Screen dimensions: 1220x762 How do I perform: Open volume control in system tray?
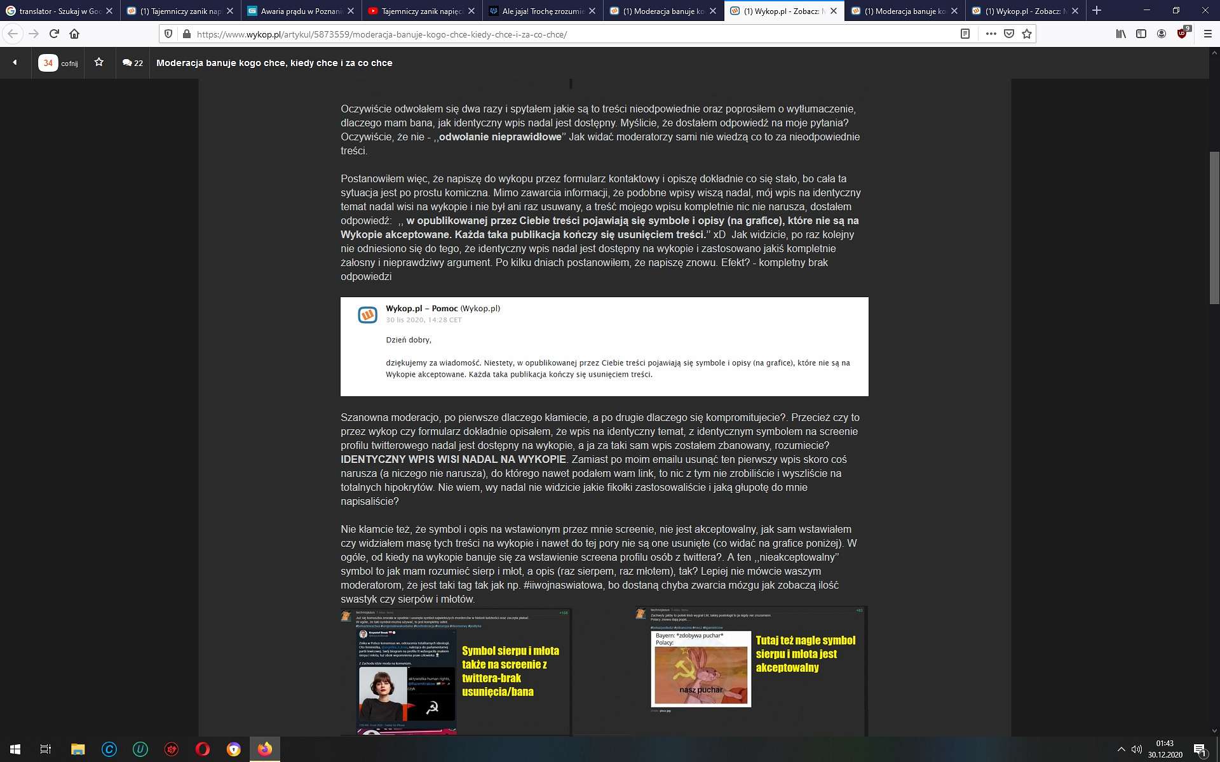pyautogui.click(x=1137, y=749)
